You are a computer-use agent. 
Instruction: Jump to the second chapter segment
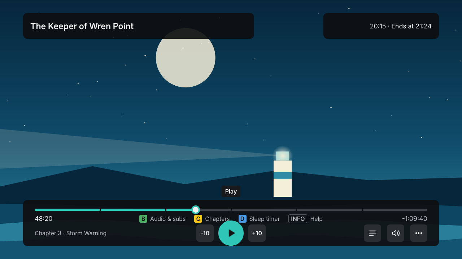(133, 210)
